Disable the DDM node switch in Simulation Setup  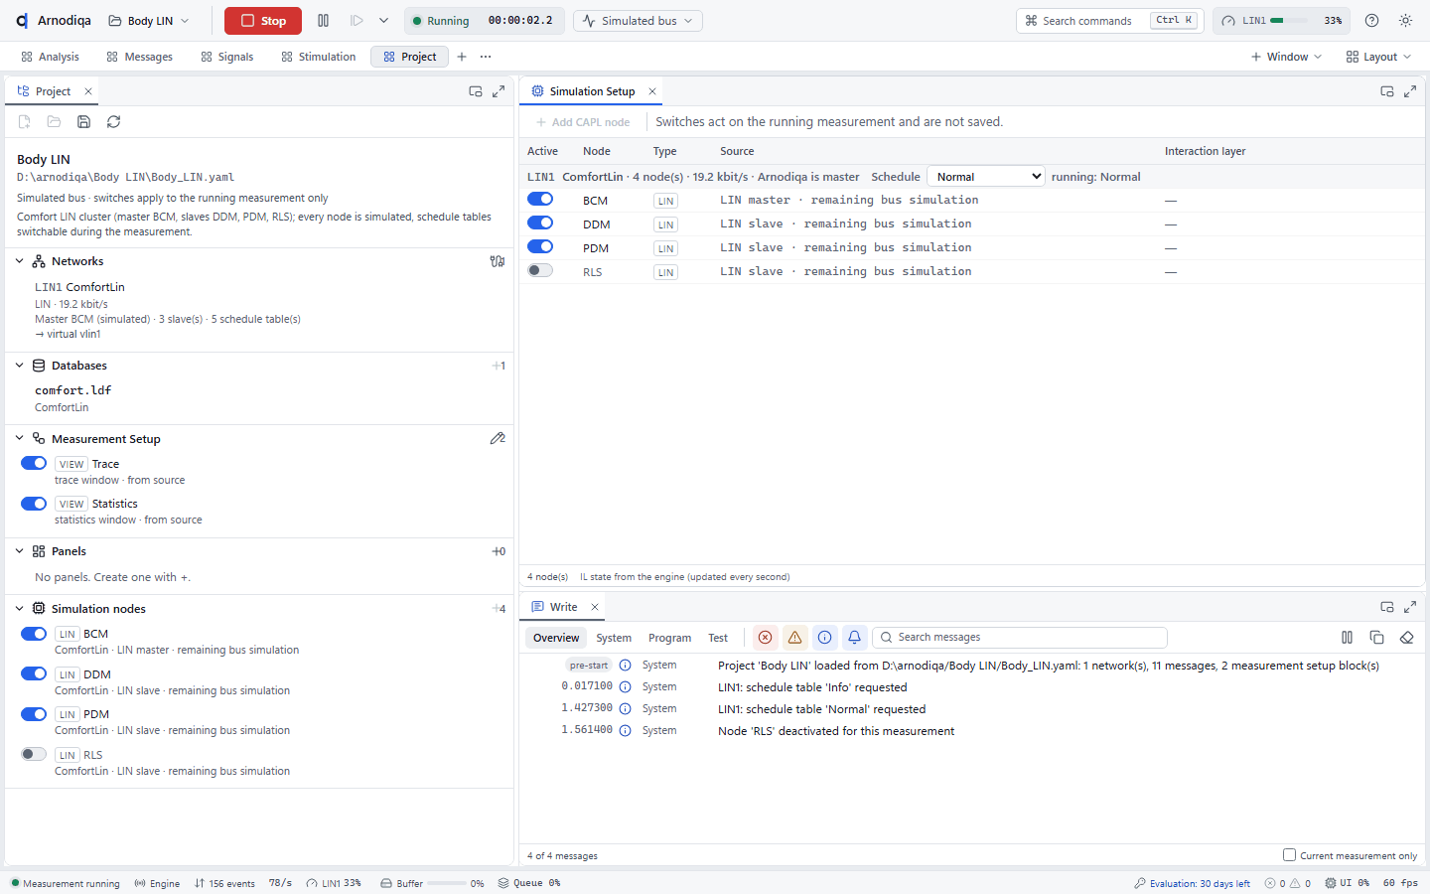tap(540, 223)
